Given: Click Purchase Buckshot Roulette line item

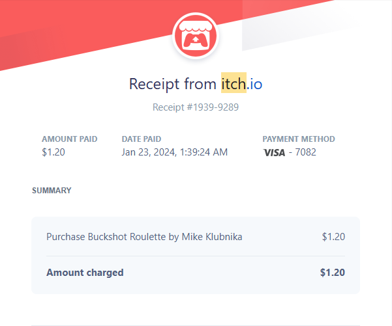Looking at the screenshot, I should [x=144, y=237].
